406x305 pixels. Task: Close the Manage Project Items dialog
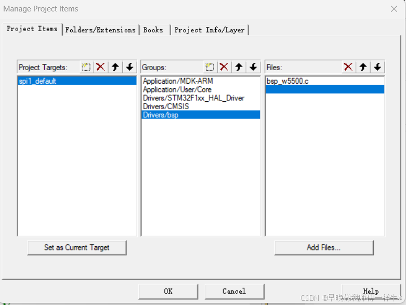394,9
